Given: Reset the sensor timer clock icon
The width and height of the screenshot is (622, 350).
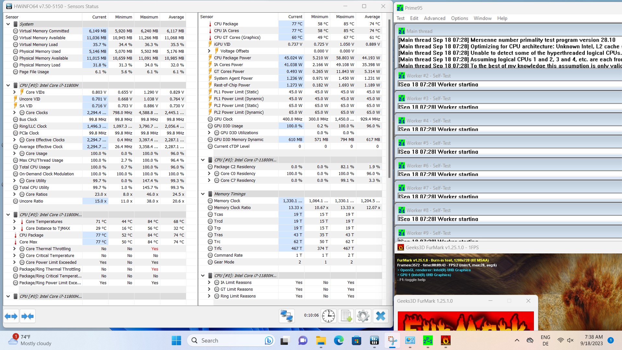Looking at the screenshot, I should pyautogui.click(x=328, y=316).
